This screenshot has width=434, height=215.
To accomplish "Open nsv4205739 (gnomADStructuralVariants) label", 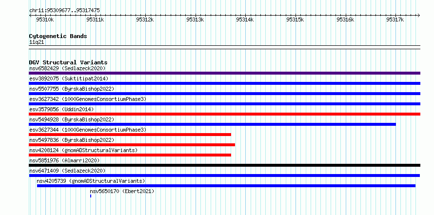I will (x=91, y=181).
